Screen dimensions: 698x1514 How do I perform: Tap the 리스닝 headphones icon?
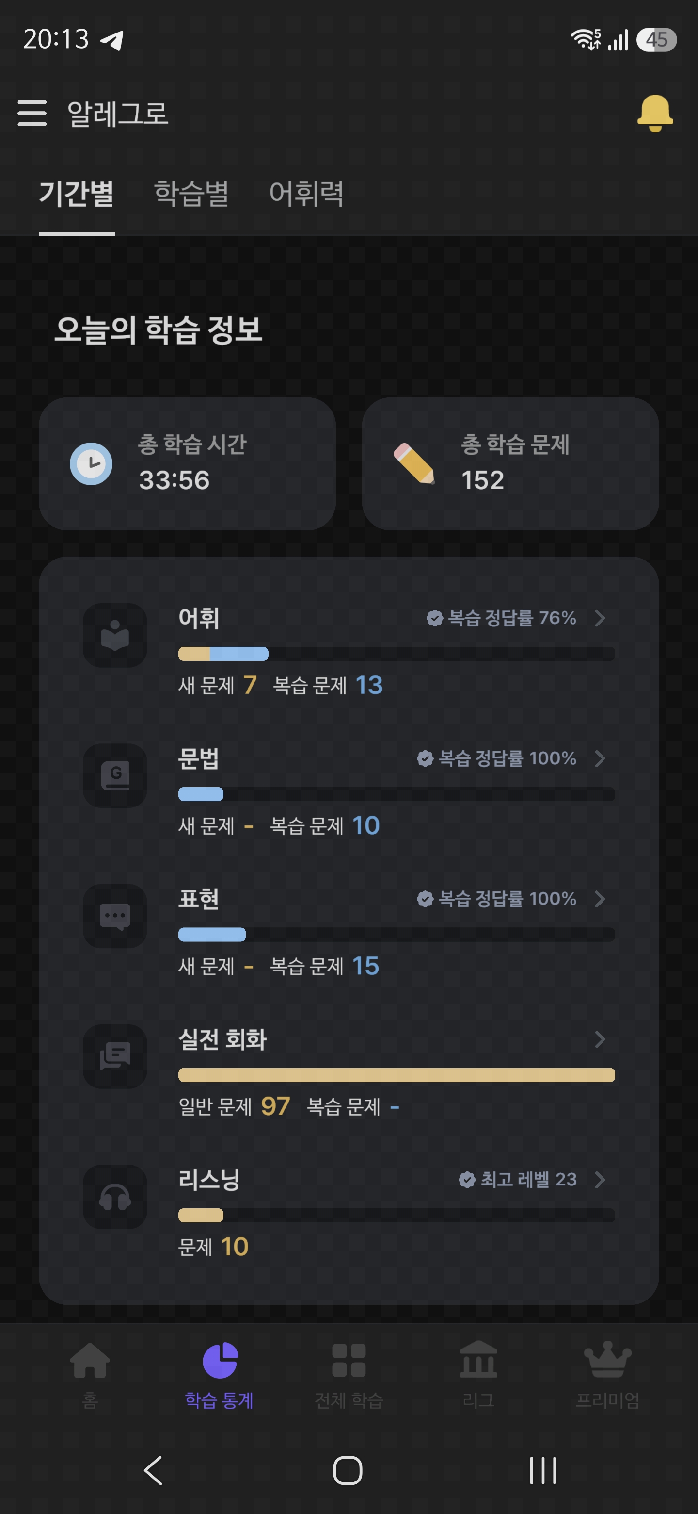tap(115, 1197)
